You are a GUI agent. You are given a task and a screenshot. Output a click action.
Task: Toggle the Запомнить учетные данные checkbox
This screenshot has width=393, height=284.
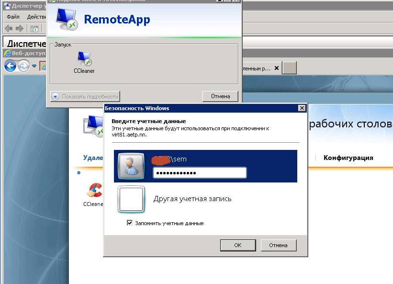pyautogui.click(x=130, y=223)
